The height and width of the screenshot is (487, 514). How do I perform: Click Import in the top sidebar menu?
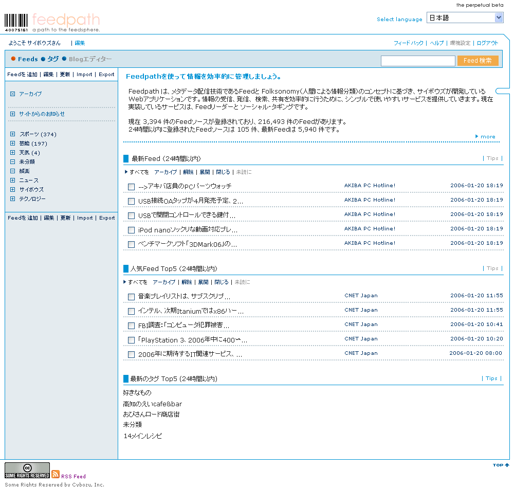click(x=85, y=75)
